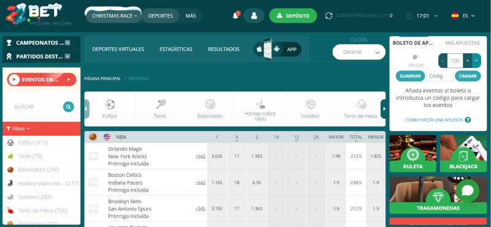Expand the Partidos Dest section

[68, 56]
